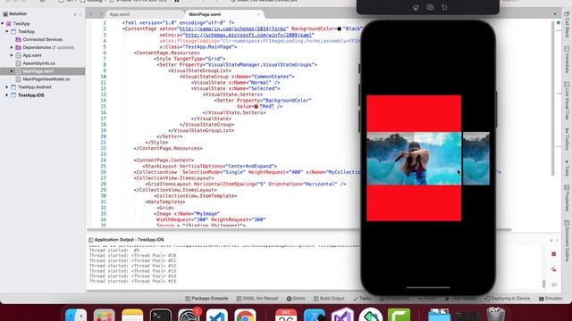
Task: Tap the selected photo in the simulator
Action: click(414, 159)
